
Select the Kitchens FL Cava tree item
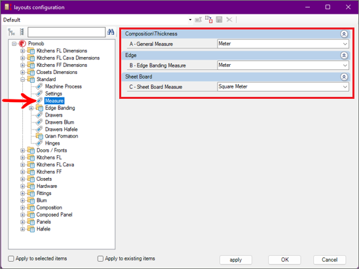click(x=56, y=165)
